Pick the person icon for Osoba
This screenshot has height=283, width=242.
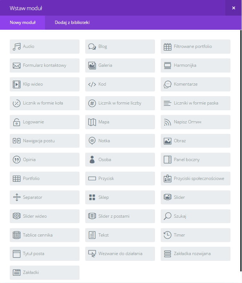(92, 160)
